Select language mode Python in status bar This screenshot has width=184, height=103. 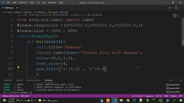point(174,96)
